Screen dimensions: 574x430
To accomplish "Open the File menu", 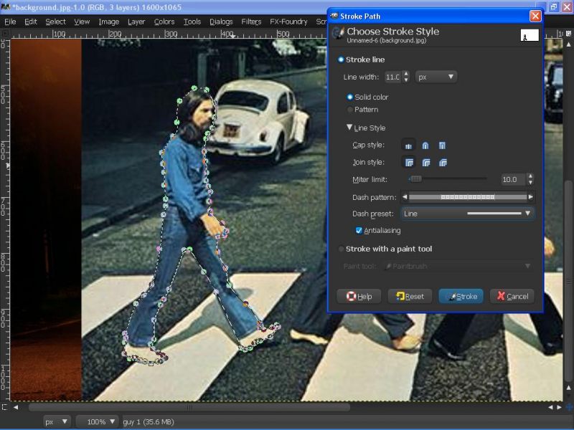I will [x=10, y=22].
